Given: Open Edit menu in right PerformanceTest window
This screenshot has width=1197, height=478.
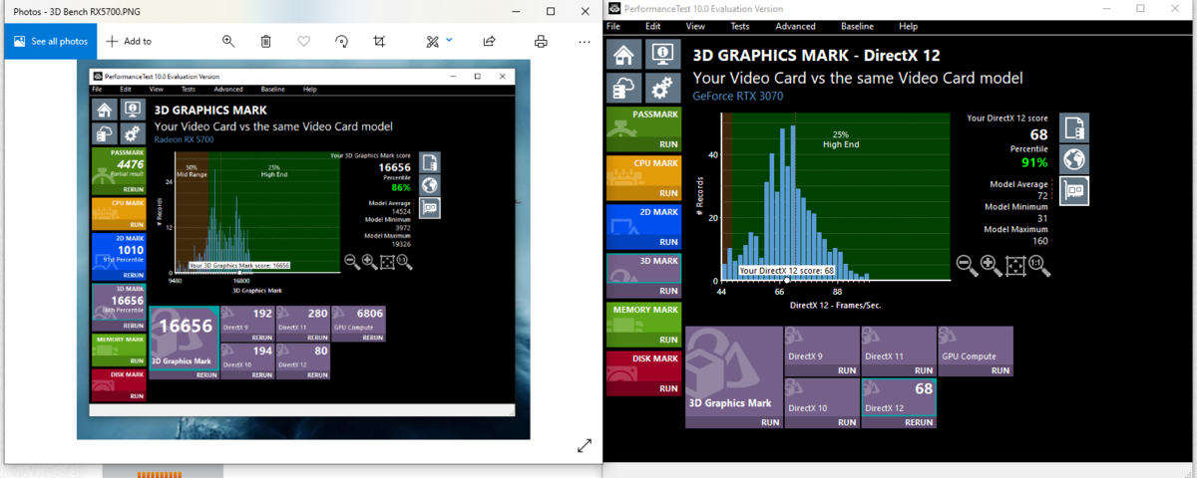Looking at the screenshot, I should [652, 26].
